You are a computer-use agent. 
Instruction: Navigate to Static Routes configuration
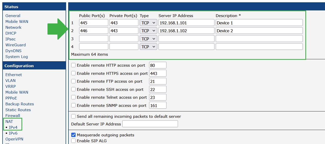[x=18, y=110]
